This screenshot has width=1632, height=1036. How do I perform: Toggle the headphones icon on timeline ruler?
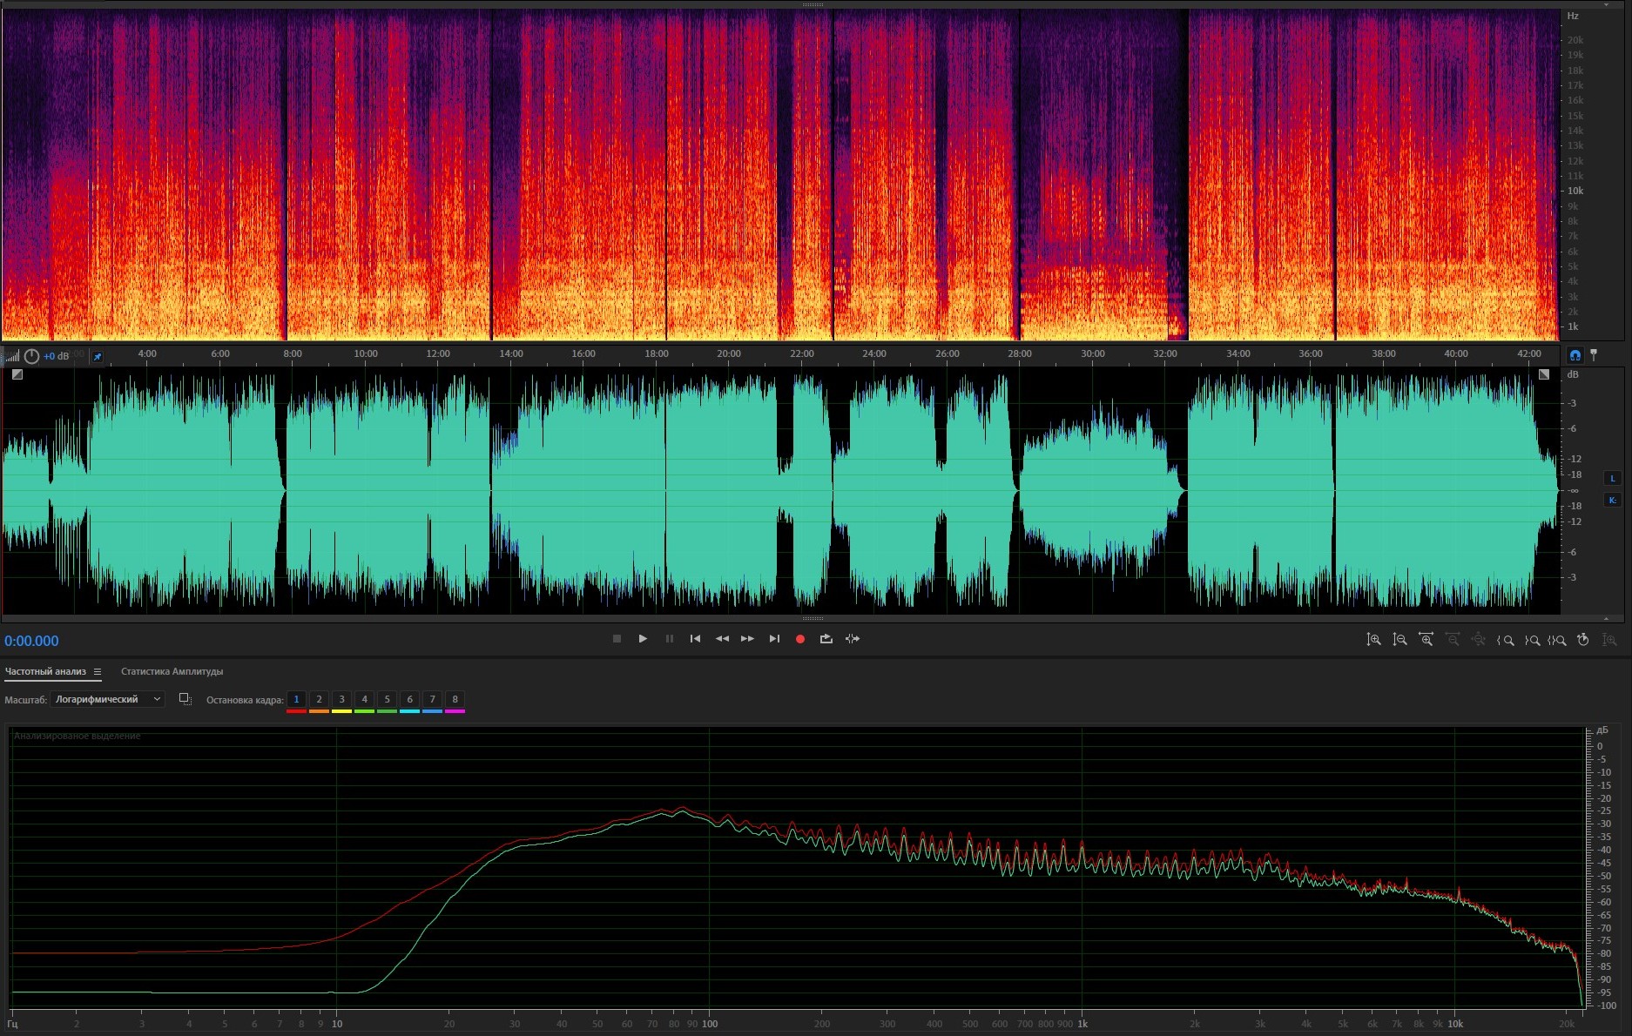pyautogui.click(x=1575, y=355)
